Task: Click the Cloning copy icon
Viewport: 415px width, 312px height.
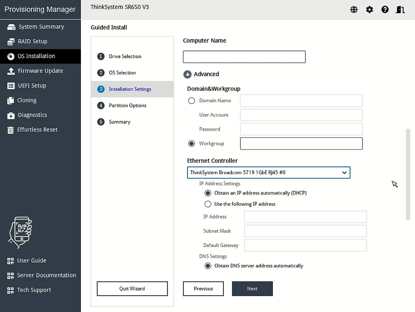Action: click(11, 101)
